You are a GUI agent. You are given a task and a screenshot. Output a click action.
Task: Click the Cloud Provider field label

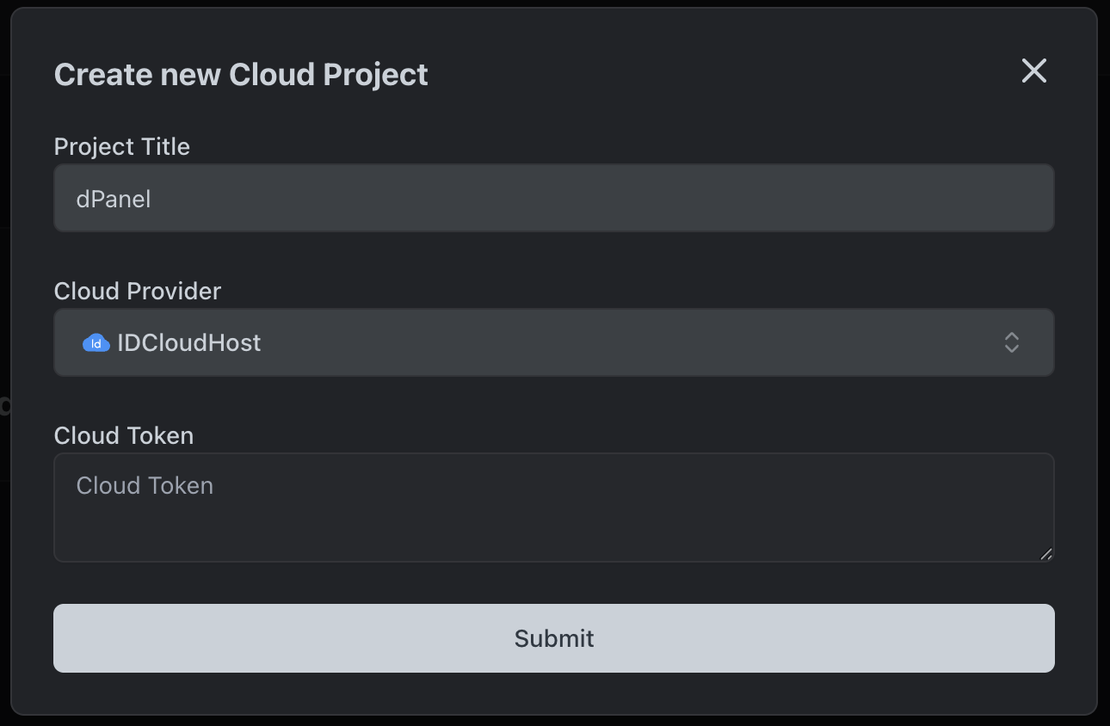point(137,291)
